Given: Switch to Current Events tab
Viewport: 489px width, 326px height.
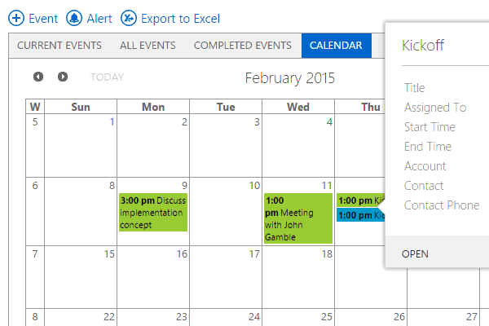Looking at the screenshot, I should tap(59, 46).
